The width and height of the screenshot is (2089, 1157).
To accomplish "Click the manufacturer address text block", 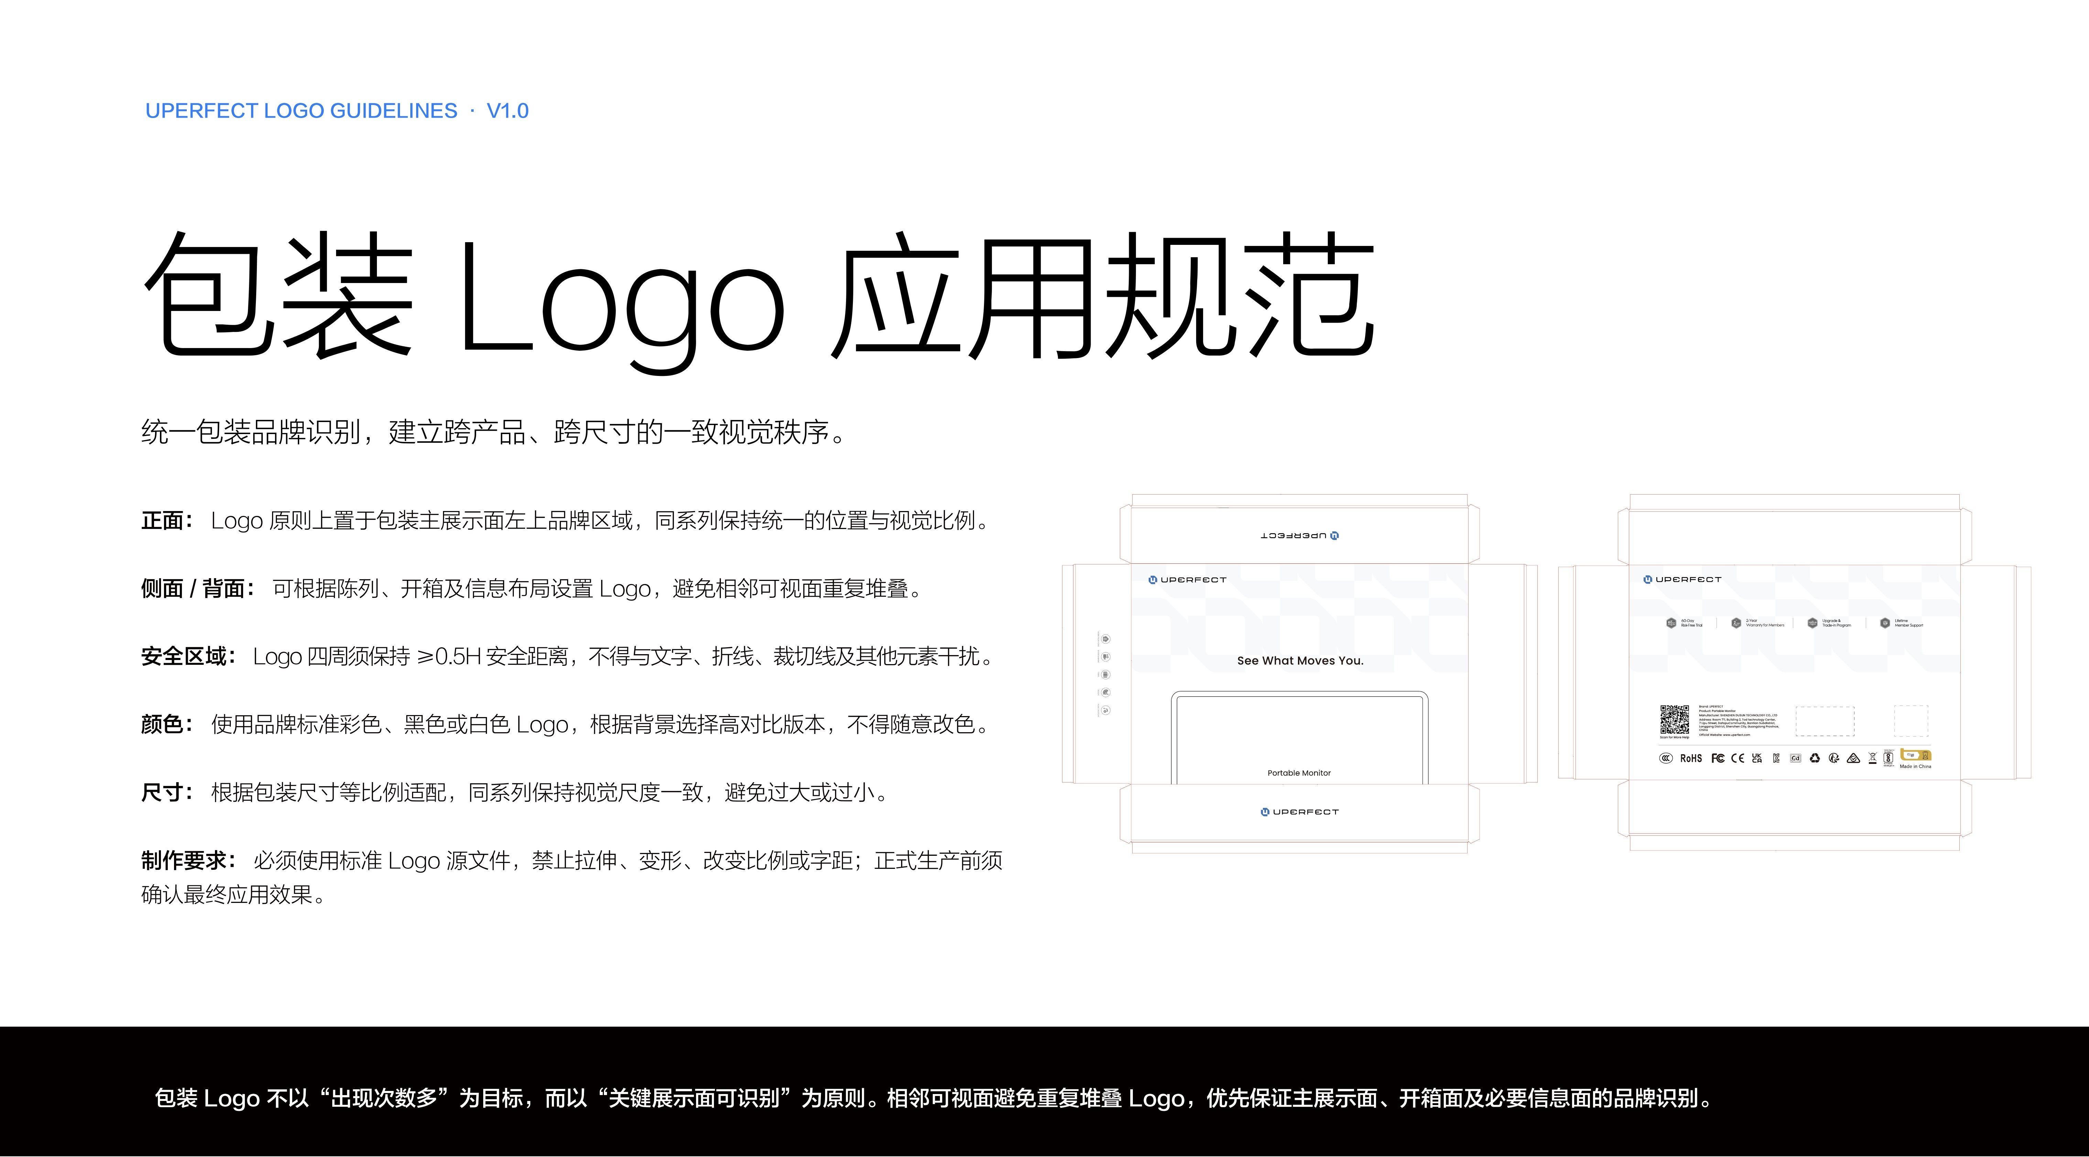I will click(x=1739, y=721).
